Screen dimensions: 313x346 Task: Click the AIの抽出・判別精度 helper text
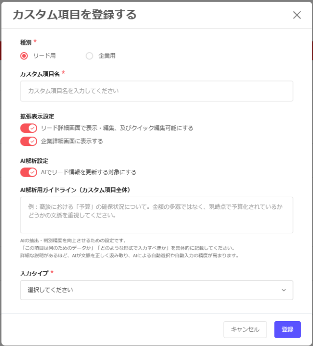coord(73,241)
